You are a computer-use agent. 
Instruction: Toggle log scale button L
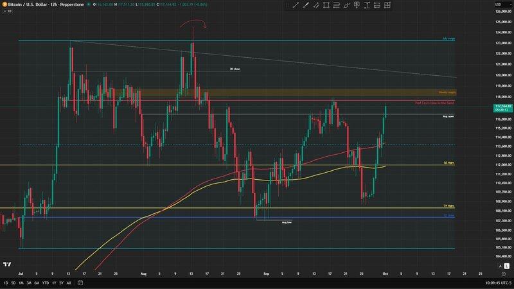507,267
